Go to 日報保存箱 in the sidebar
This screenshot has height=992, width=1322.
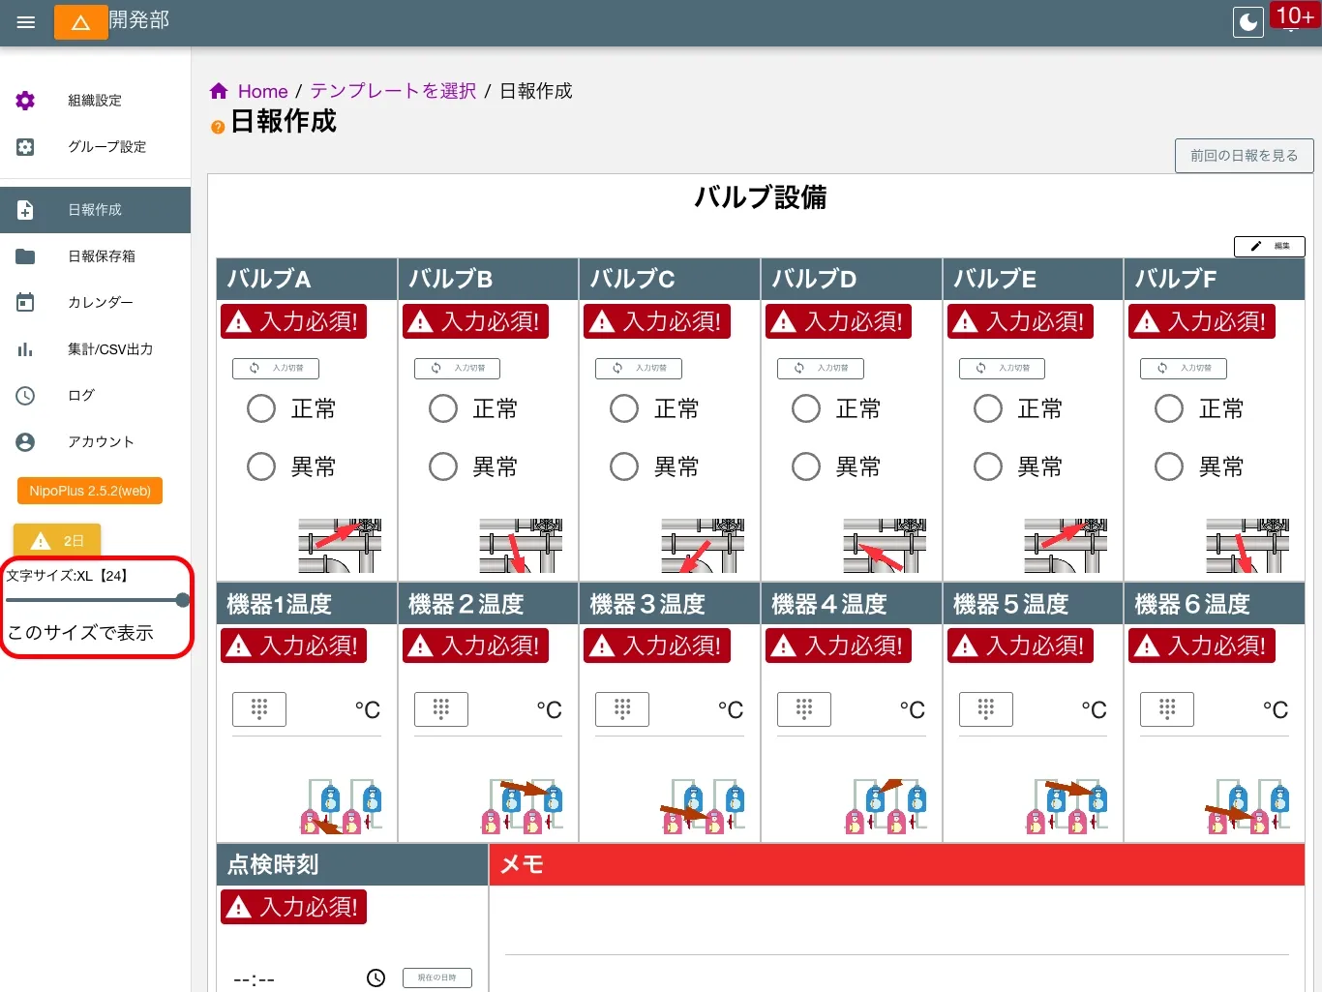[95, 256]
